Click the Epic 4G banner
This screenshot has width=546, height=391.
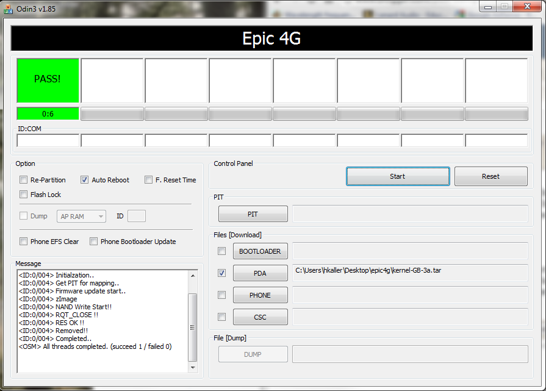point(271,38)
